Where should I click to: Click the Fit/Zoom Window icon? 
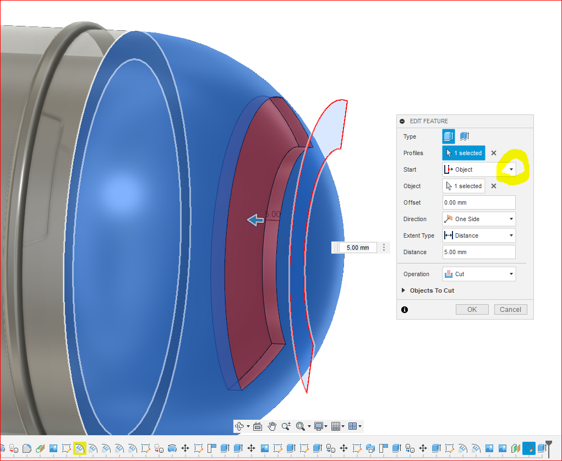coord(301,426)
